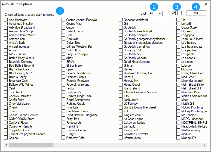Click the 'GoDaddy domains' text
The height and width of the screenshot is (152, 211).
[x=136, y=35]
